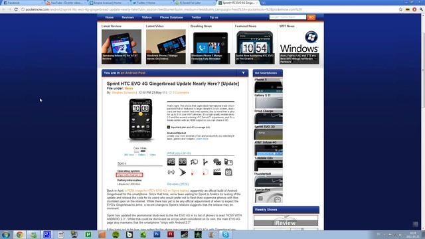Viewport: 425px width, 239px height.
Task: Reload the page with the browser refresh button
Action: (x=16, y=9)
